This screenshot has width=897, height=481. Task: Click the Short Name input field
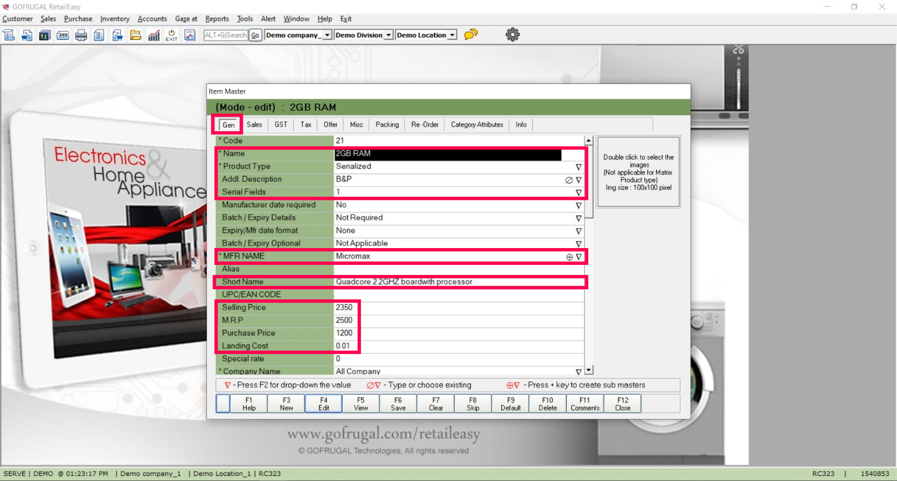[x=459, y=282]
